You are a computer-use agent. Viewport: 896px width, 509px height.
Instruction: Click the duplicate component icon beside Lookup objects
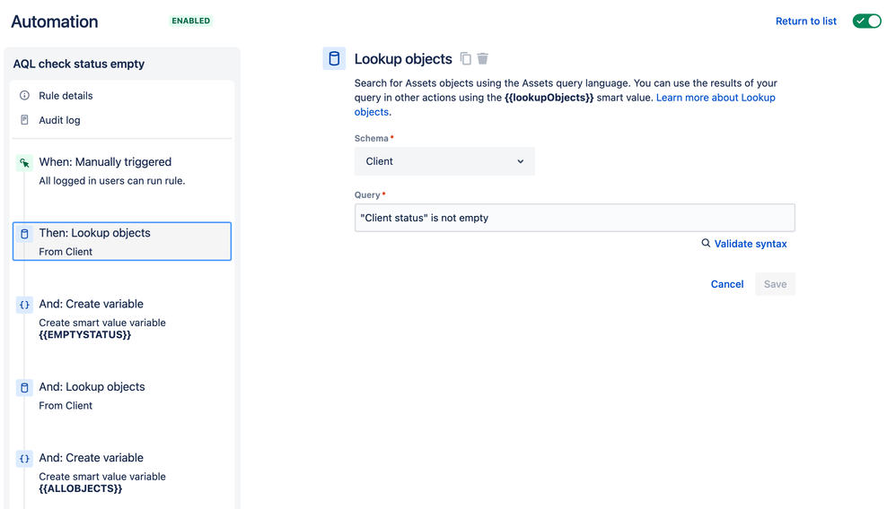coord(466,59)
